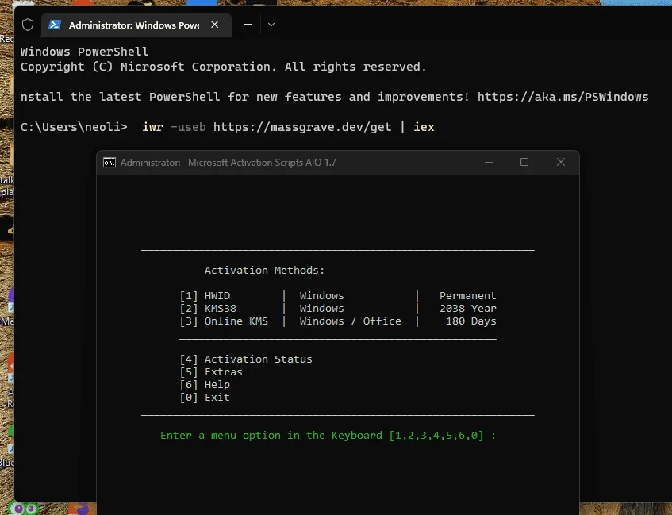Screen dimensions: 672x515
Task: Click the [2] KMS38 option text
Action: pyautogui.click(x=208, y=309)
